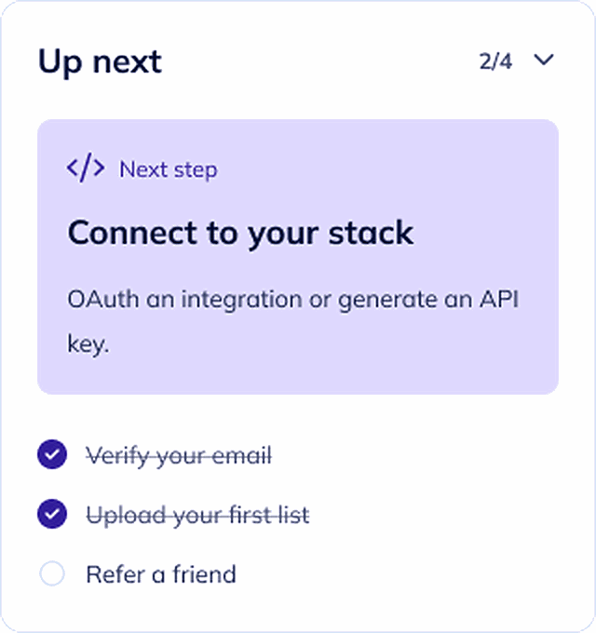Open the Connect to your stack heading
596x633 pixels.
tap(240, 234)
